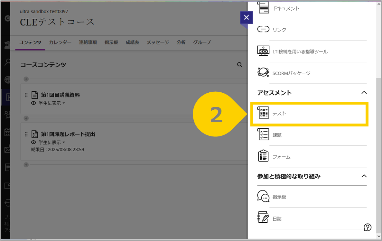Click the Test grid icon
382x241 pixels.
coord(263,113)
